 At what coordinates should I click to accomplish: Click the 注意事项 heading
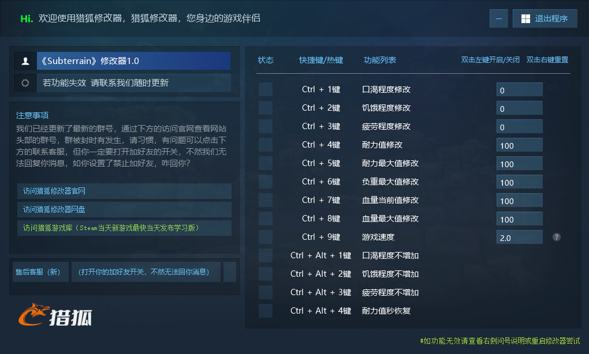click(32, 115)
